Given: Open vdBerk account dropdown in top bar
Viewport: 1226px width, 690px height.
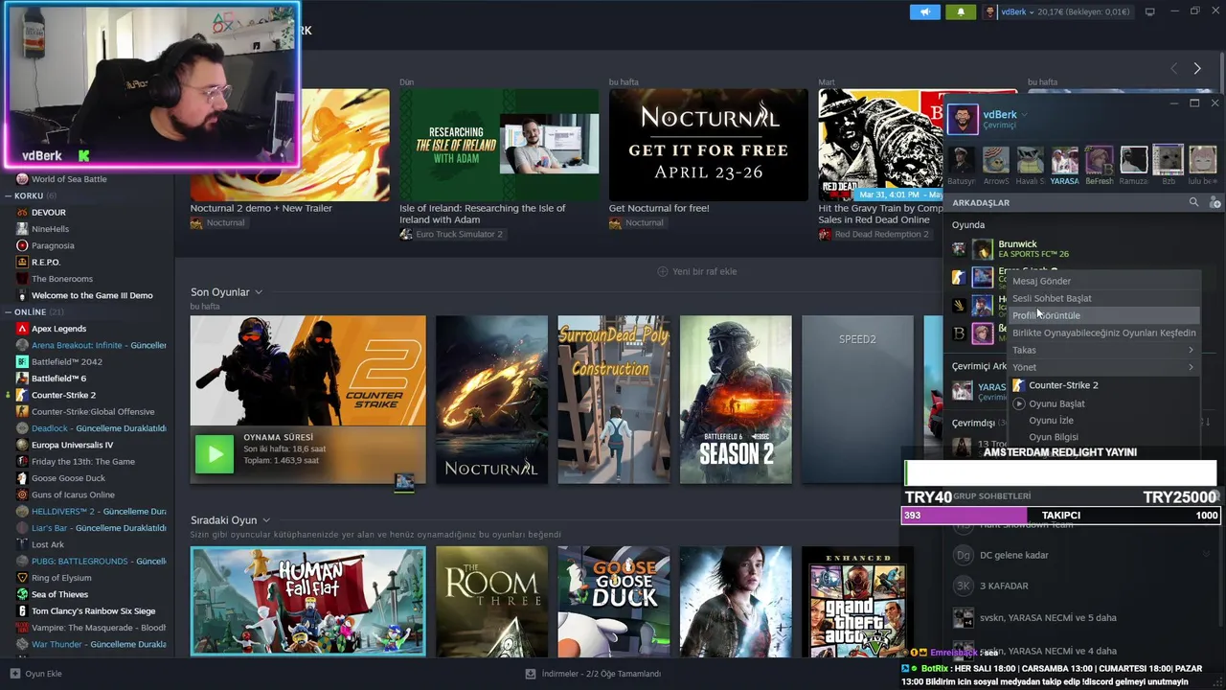Looking at the screenshot, I should 1032,11.
